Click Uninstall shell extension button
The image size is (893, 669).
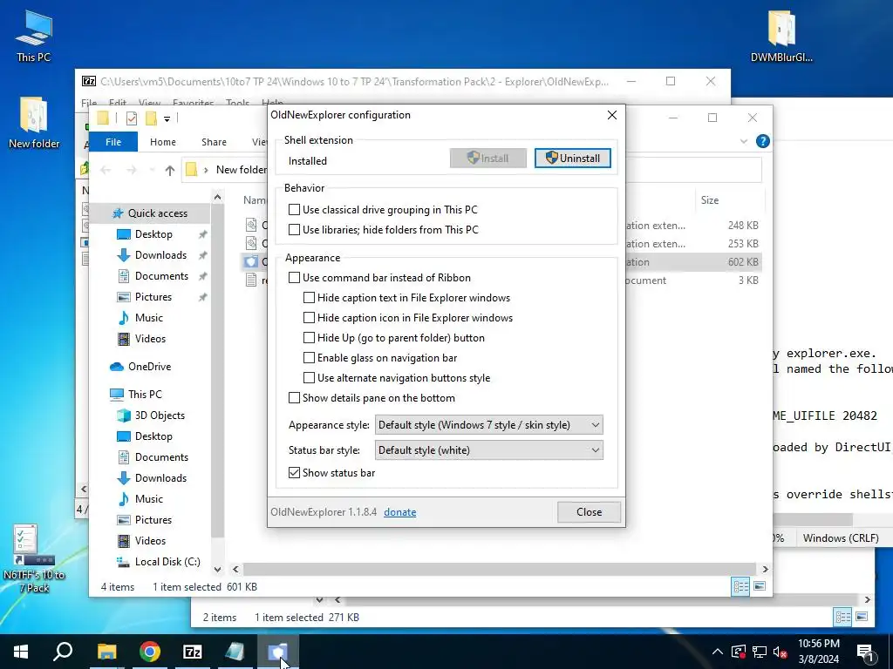point(572,159)
